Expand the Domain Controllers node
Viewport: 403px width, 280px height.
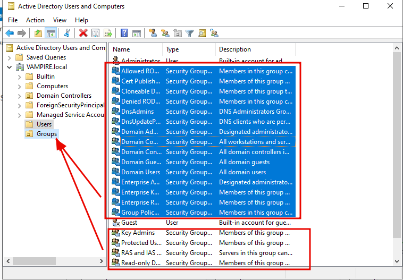(x=20, y=96)
